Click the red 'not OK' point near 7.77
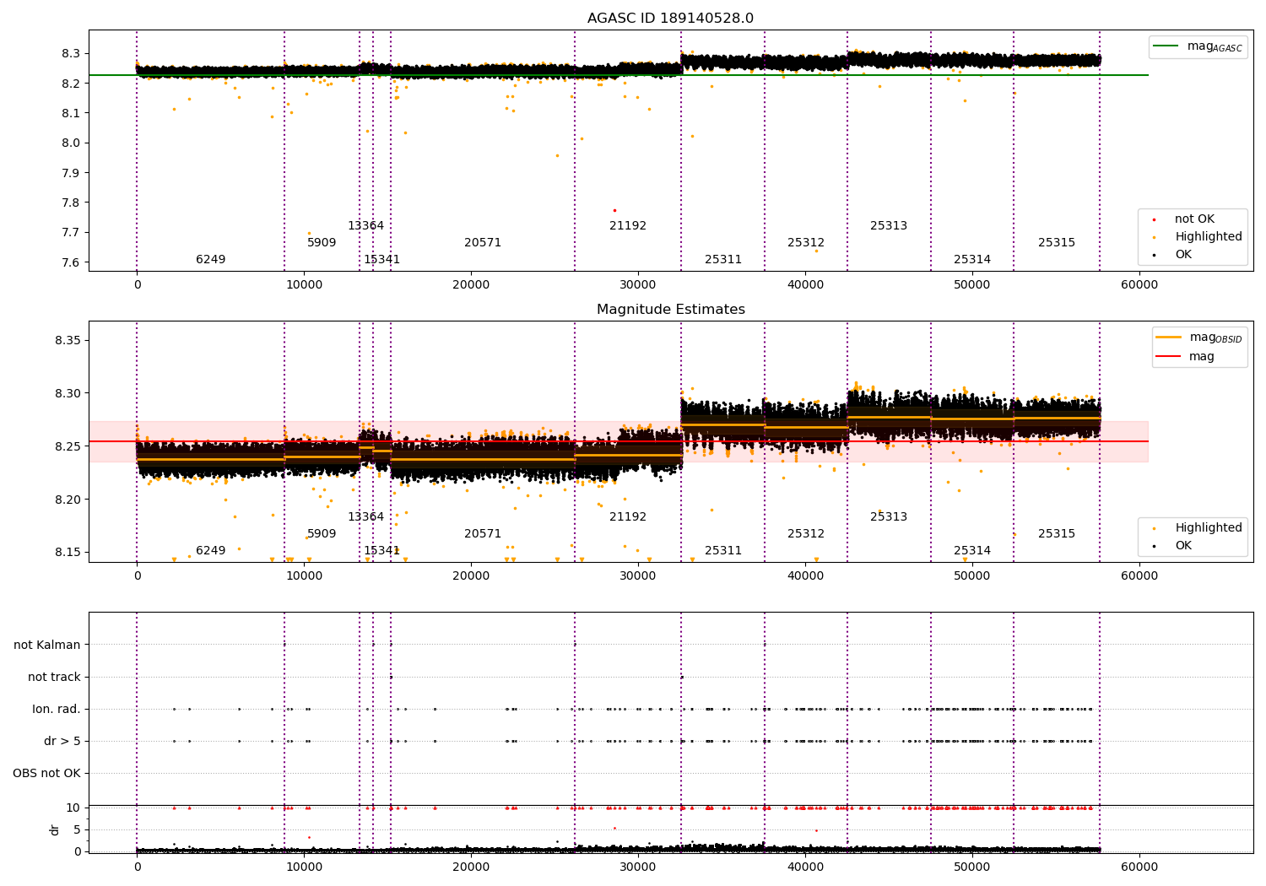Screen dimensions: 1266x886 pyautogui.click(x=614, y=210)
